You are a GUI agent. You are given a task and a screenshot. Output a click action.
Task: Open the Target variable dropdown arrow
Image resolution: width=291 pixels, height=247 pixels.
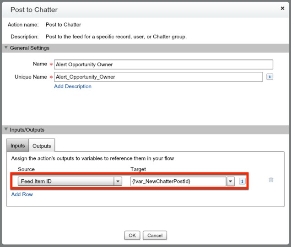click(230, 181)
